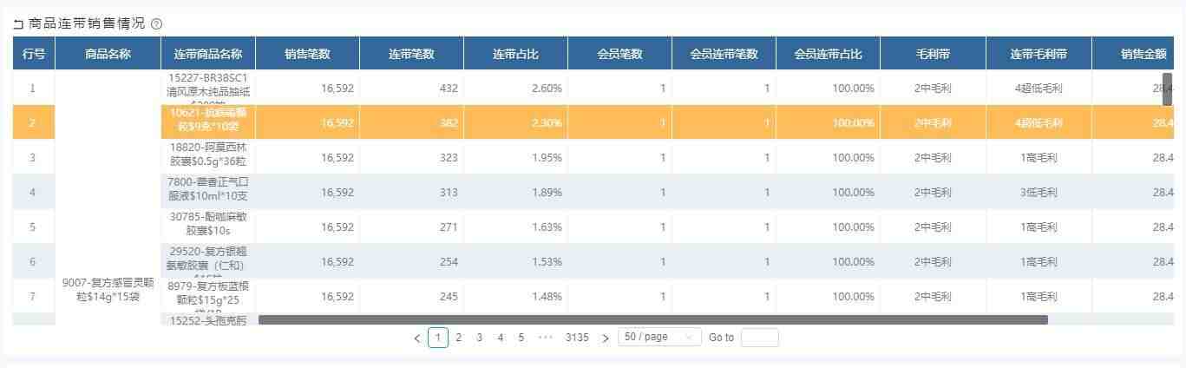Go to previous page arrow
Viewport: 1186px width, 368px height.
tap(417, 338)
